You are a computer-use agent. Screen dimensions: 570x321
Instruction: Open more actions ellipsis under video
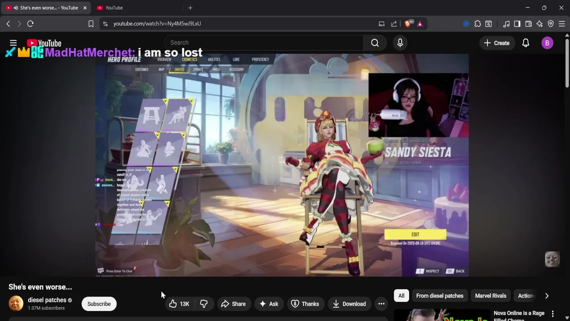[381, 304]
